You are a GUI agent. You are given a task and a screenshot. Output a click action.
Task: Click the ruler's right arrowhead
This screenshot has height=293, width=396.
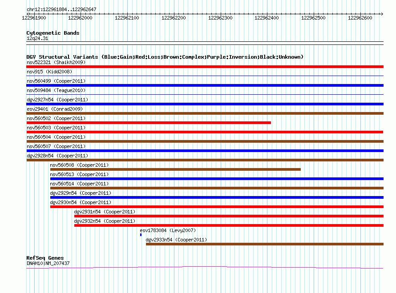382,14
